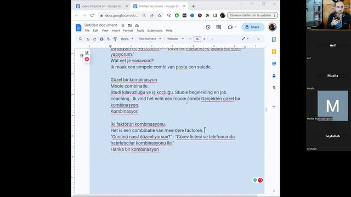Select Arif participant tile
The height and width of the screenshot is (197, 351).
[333, 45]
